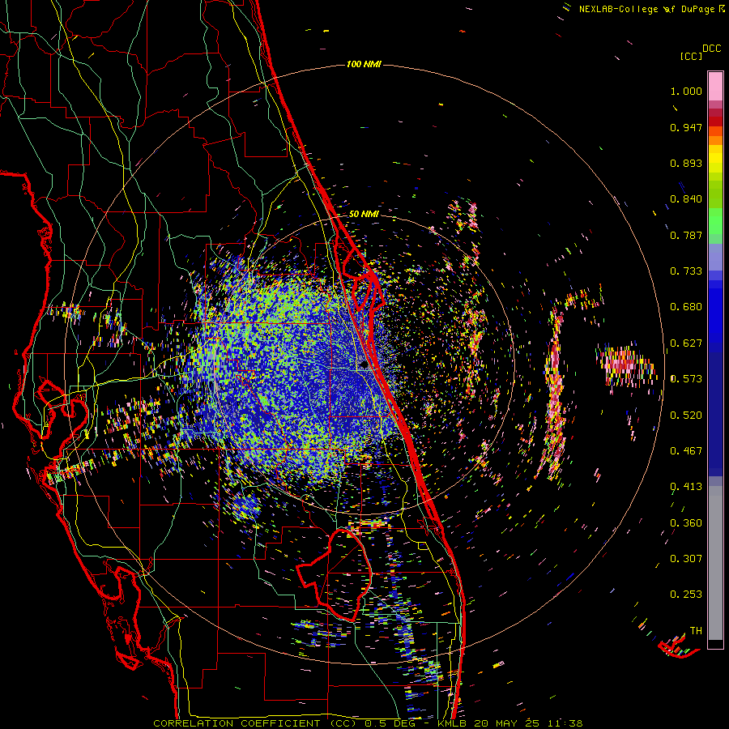
Task: Click the DCC label above the scale
Action: pos(711,49)
